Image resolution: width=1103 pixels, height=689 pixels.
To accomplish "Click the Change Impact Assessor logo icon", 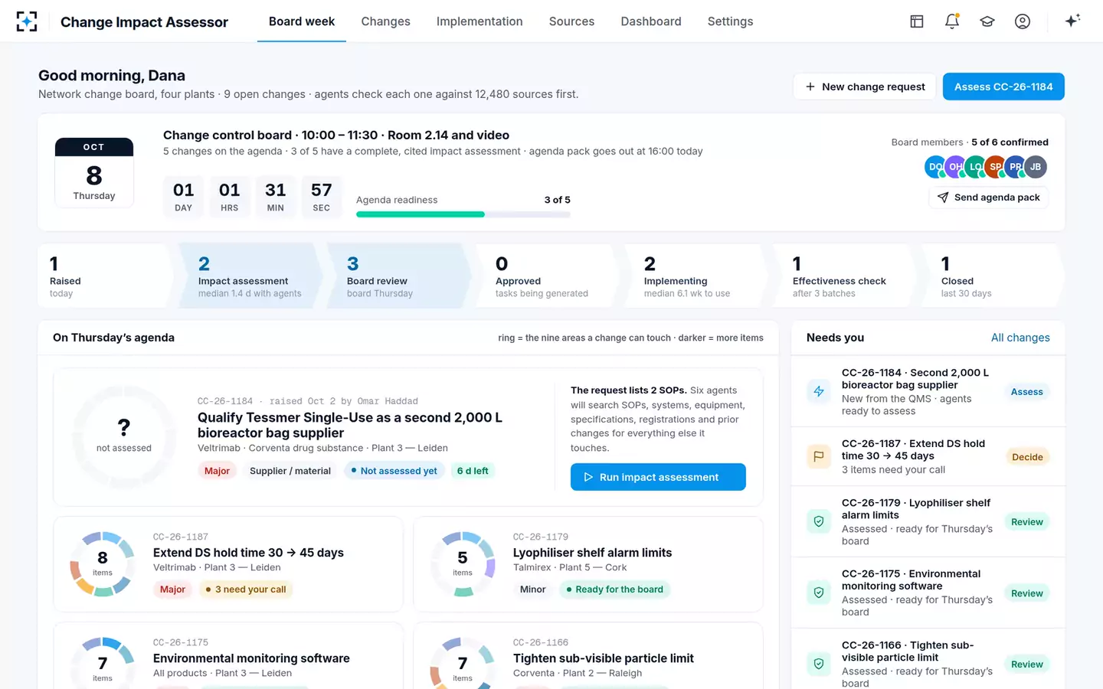I will (27, 21).
